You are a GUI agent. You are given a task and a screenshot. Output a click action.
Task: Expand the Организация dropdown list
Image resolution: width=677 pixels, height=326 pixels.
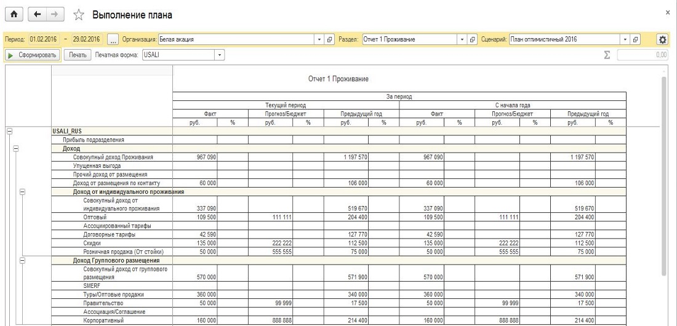(x=319, y=39)
